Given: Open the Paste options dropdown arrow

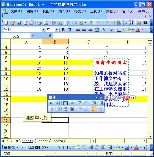Looking at the screenshot, I should (x=85, y=23).
